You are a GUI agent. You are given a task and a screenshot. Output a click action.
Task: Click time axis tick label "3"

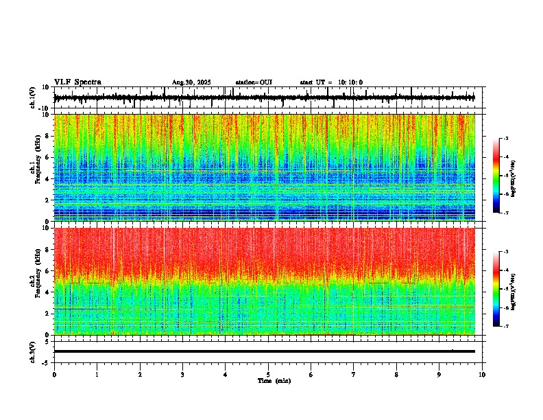[x=182, y=375]
